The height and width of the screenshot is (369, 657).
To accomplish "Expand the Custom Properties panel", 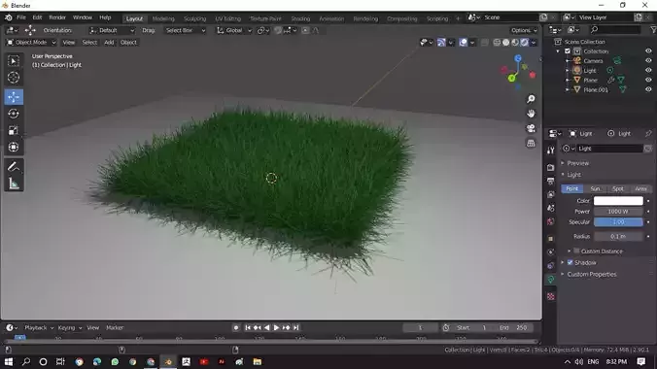I will click(591, 275).
